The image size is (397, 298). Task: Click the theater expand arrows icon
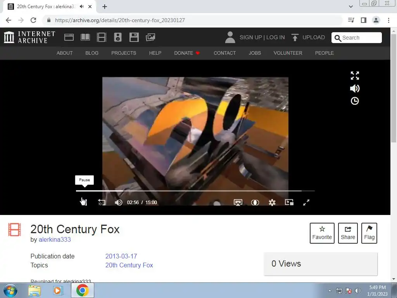[x=355, y=76]
